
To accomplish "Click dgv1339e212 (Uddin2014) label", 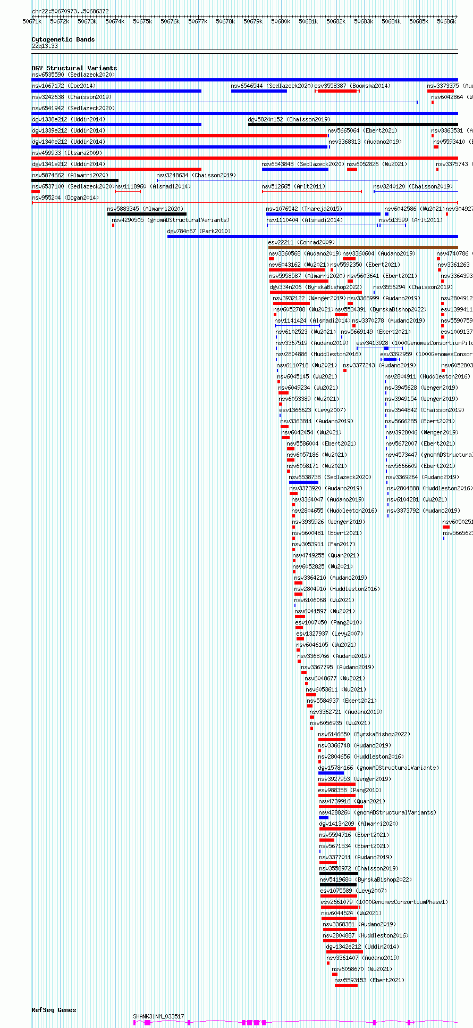I will [69, 130].
